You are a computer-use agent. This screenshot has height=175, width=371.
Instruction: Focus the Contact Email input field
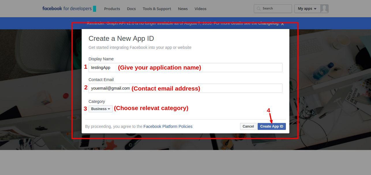click(x=185, y=88)
